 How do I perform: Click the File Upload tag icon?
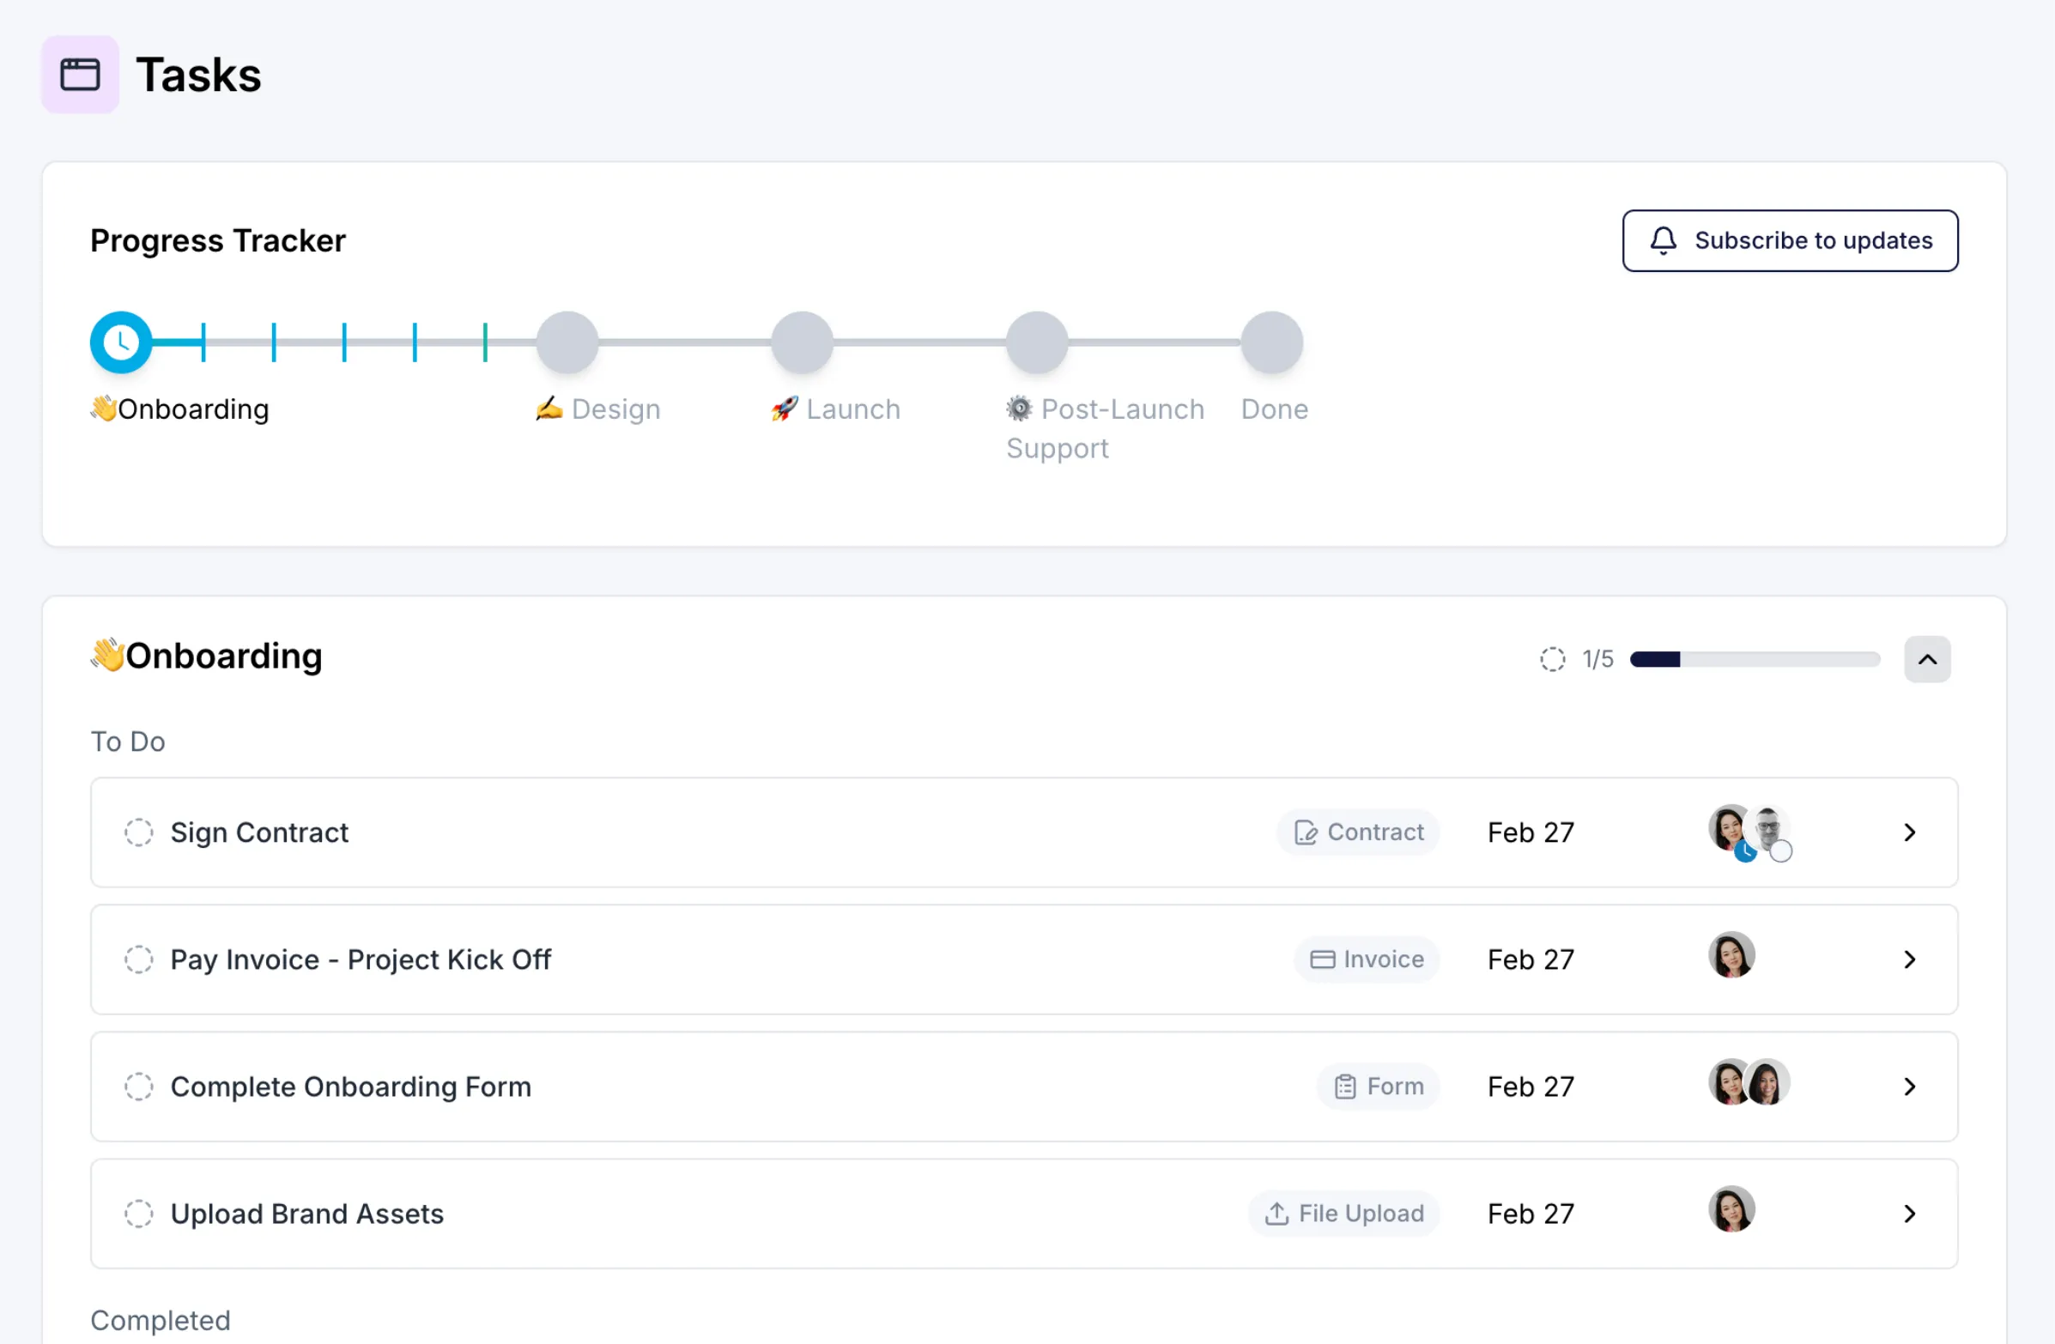[x=1276, y=1213]
